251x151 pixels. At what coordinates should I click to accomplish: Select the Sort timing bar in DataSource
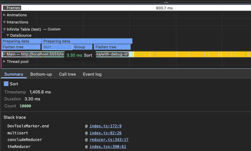57,47
